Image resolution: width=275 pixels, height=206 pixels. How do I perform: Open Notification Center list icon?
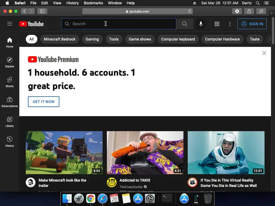pos(266,3)
